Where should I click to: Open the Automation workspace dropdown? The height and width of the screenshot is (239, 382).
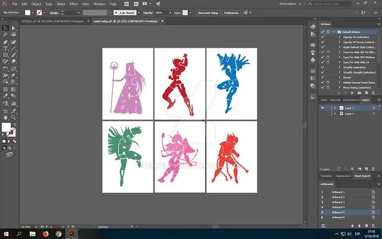[x=290, y=4]
